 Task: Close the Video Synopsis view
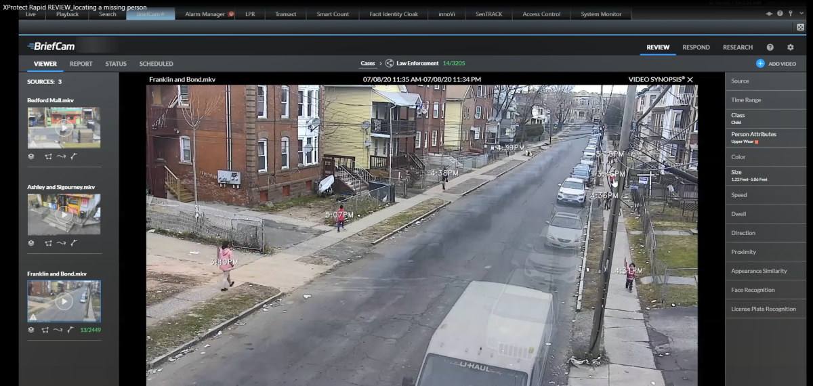(x=690, y=79)
